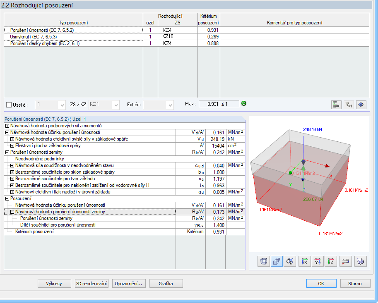Click the uzel column header
This screenshot has height=303, width=378.
coord(150,23)
